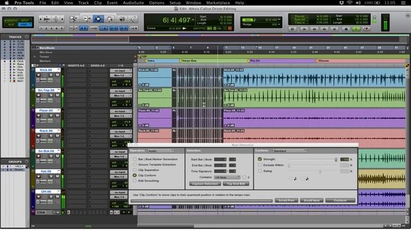The image size is (411, 231).
Task: Open the Grid value dropdown
Action: click(279, 20)
